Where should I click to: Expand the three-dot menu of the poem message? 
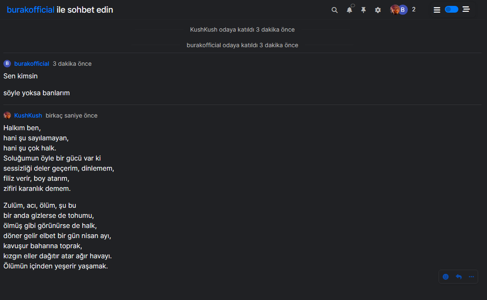[471, 276]
